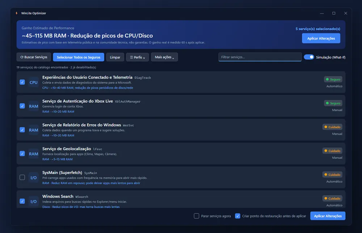Click the Limpar button

pyautogui.click(x=115, y=57)
